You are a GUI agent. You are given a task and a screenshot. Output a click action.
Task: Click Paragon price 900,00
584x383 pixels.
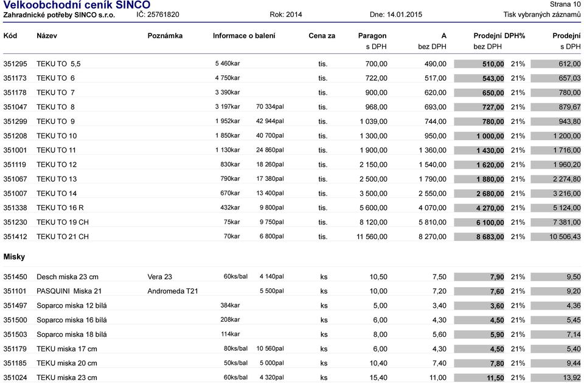pos(377,93)
